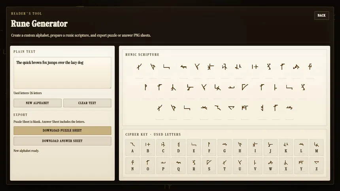Screen dimensions: 340x191
Task: Select the cipher key tile for J
Action: (x=270, y=148)
